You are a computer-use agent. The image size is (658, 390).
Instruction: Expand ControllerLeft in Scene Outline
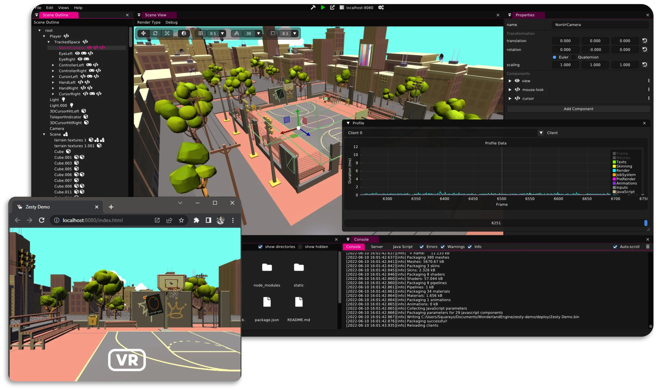(x=53, y=65)
